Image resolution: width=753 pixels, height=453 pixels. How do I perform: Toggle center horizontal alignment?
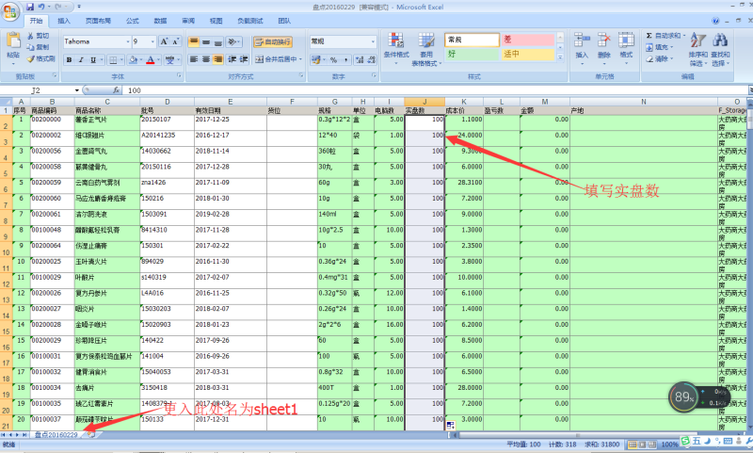click(x=205, y=59)
